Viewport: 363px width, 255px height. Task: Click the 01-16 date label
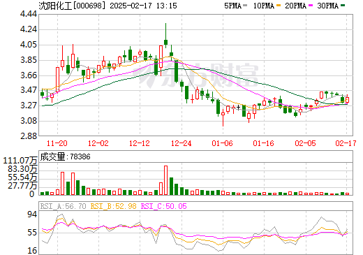point(264,143)
